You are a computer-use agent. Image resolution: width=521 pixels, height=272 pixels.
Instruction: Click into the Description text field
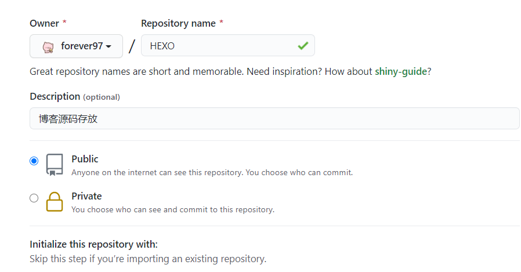[274, 118]
